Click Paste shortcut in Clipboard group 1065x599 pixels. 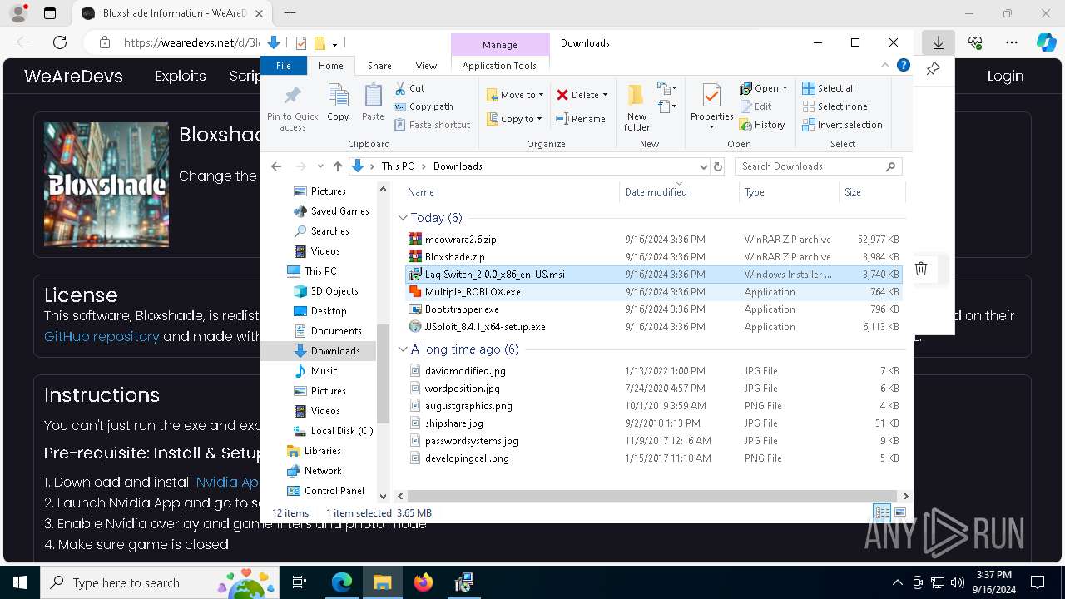tap(433, 125)
